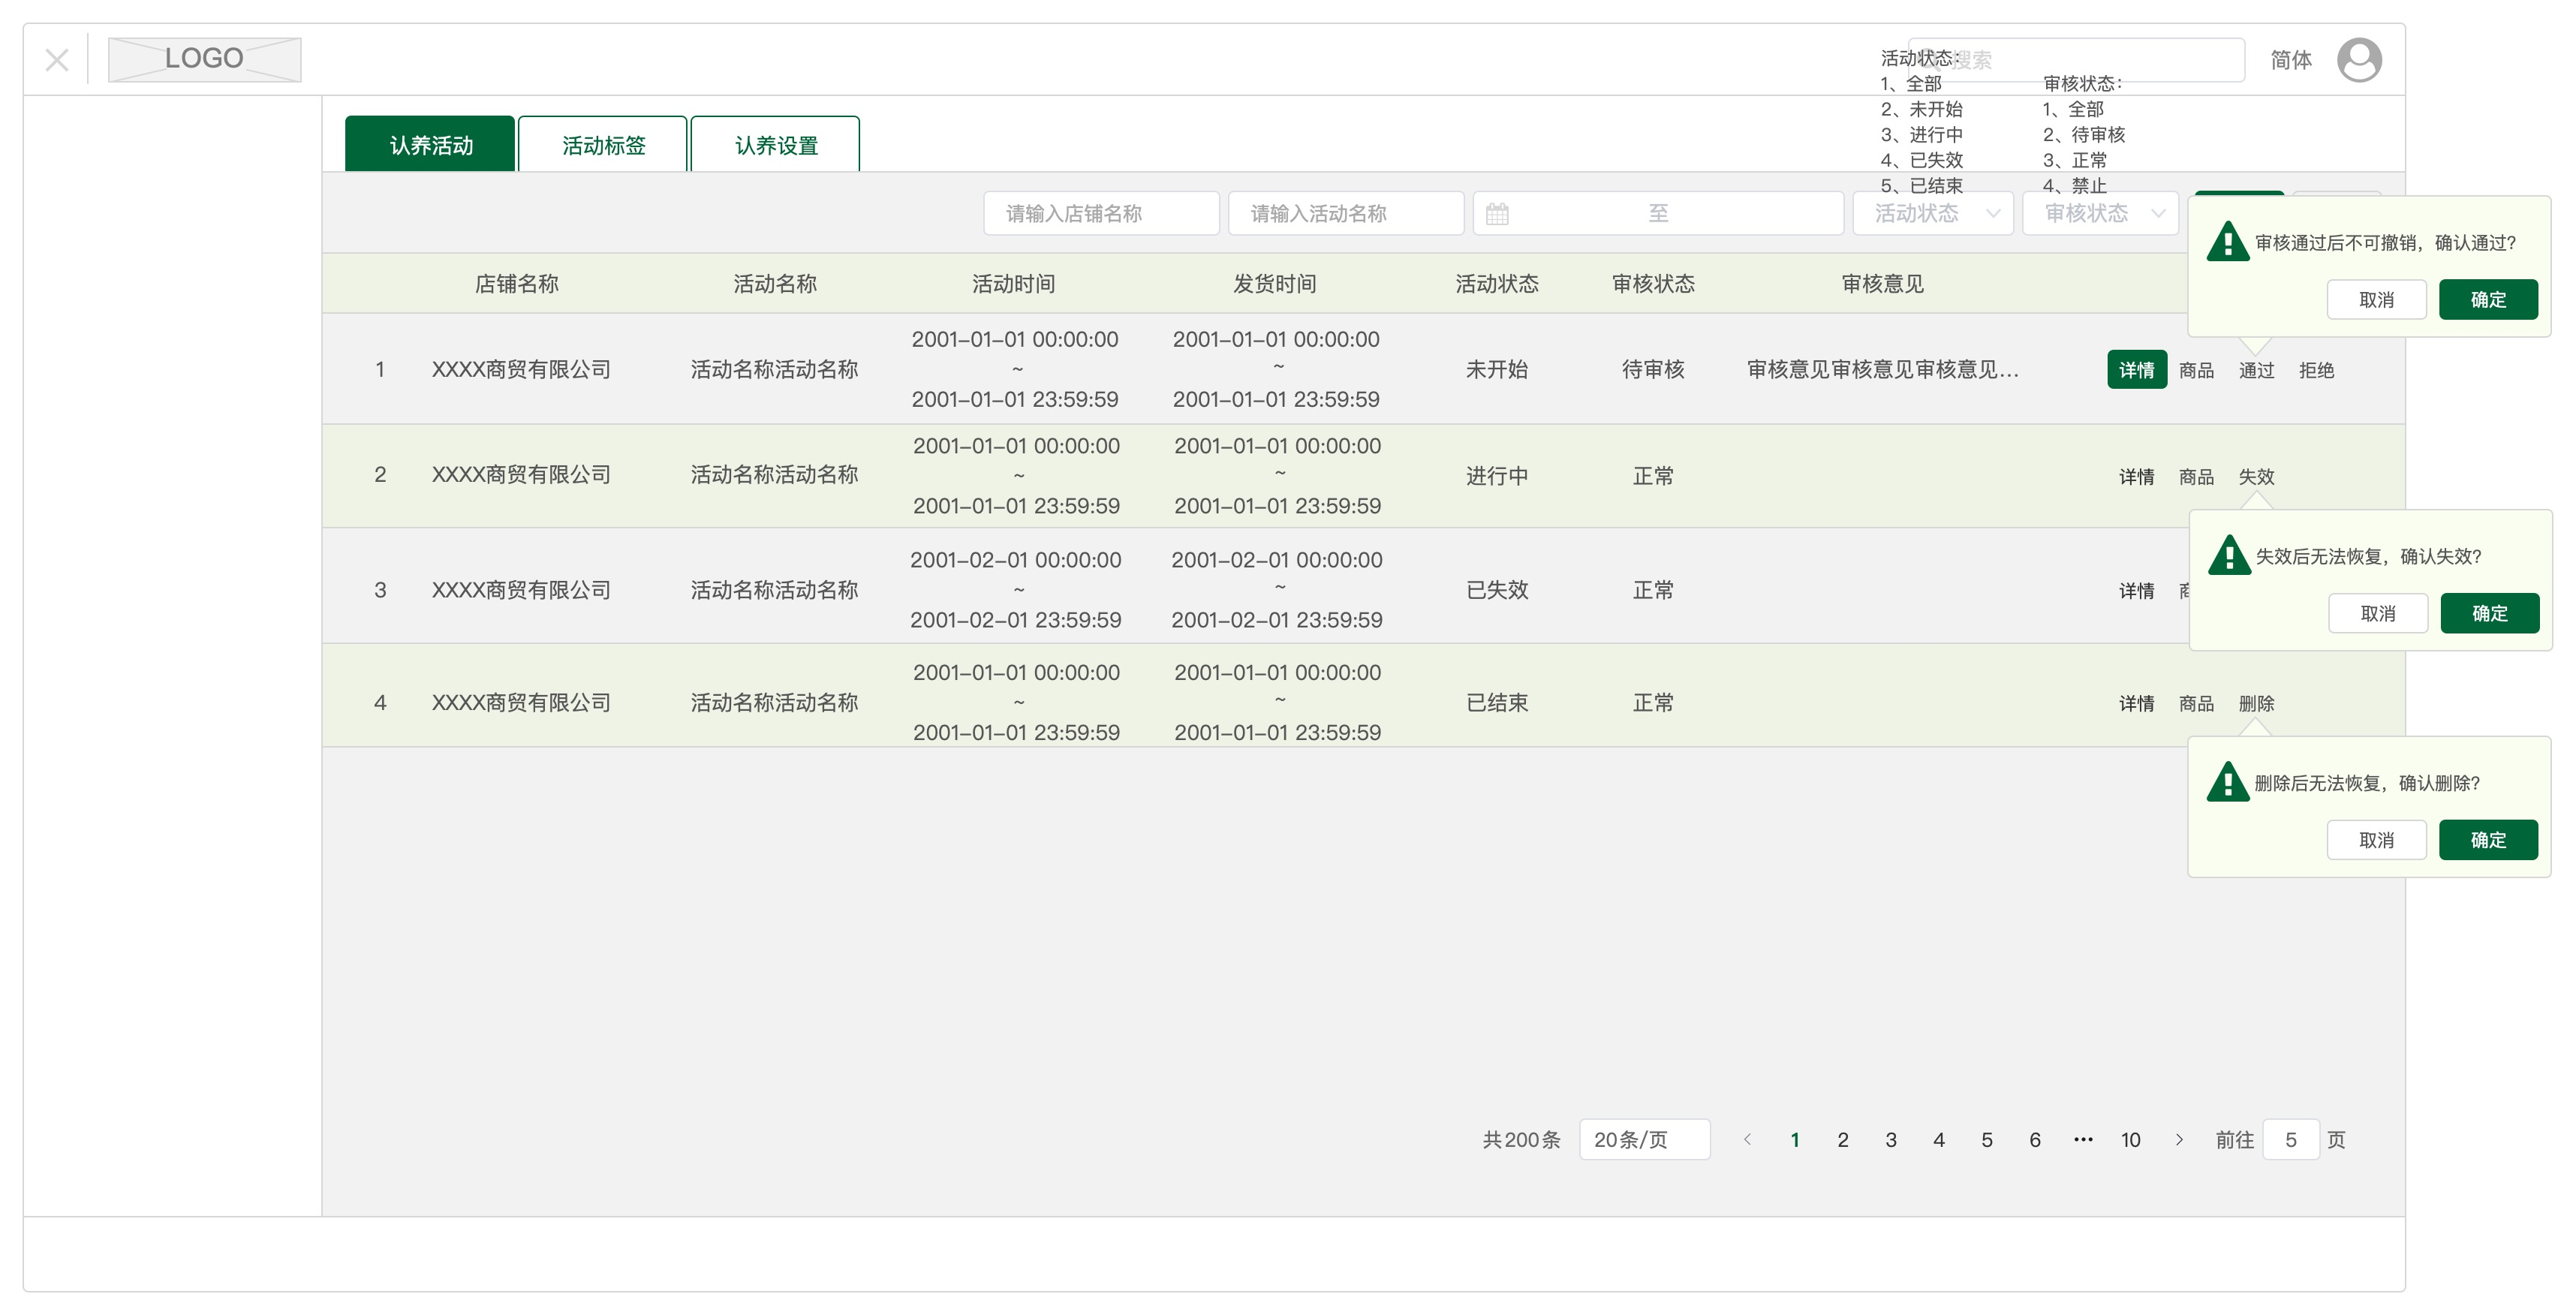Image resolution: width=2576 pixels, height=1315 pixels.
Task: Go to page 10
Action: point(2131,1140)
